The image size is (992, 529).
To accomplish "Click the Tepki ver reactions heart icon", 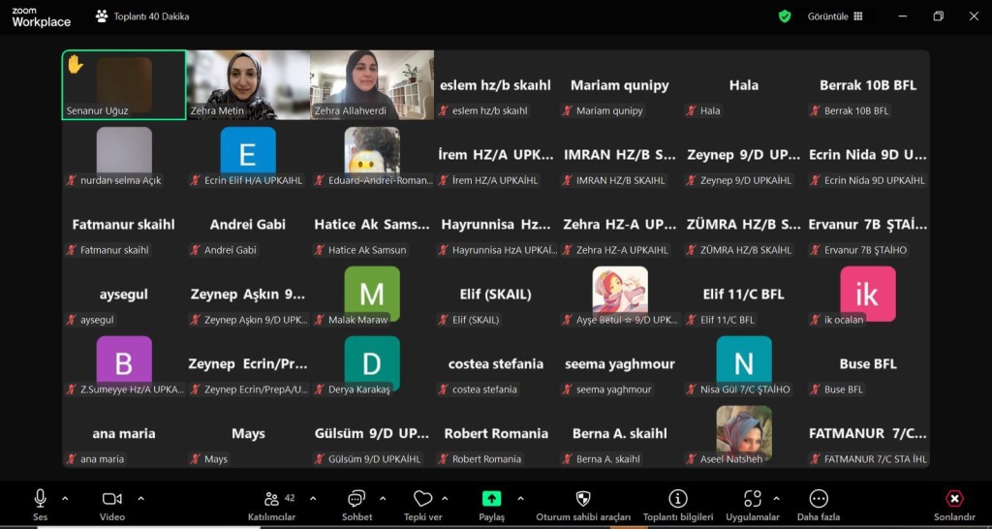I will click(x=422, y=499).
